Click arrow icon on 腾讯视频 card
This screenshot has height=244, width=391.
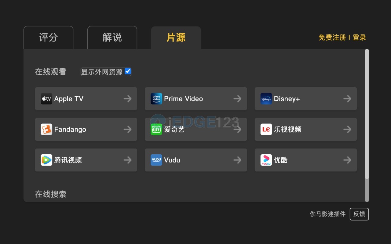pyautogui.click(x=128, y=160)
